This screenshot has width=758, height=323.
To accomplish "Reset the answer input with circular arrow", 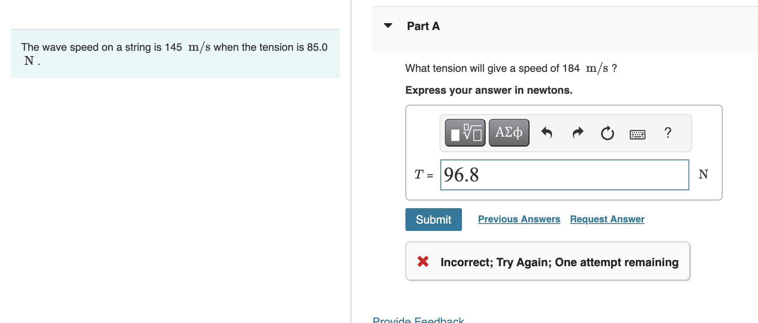I will (x=607, y=133).
